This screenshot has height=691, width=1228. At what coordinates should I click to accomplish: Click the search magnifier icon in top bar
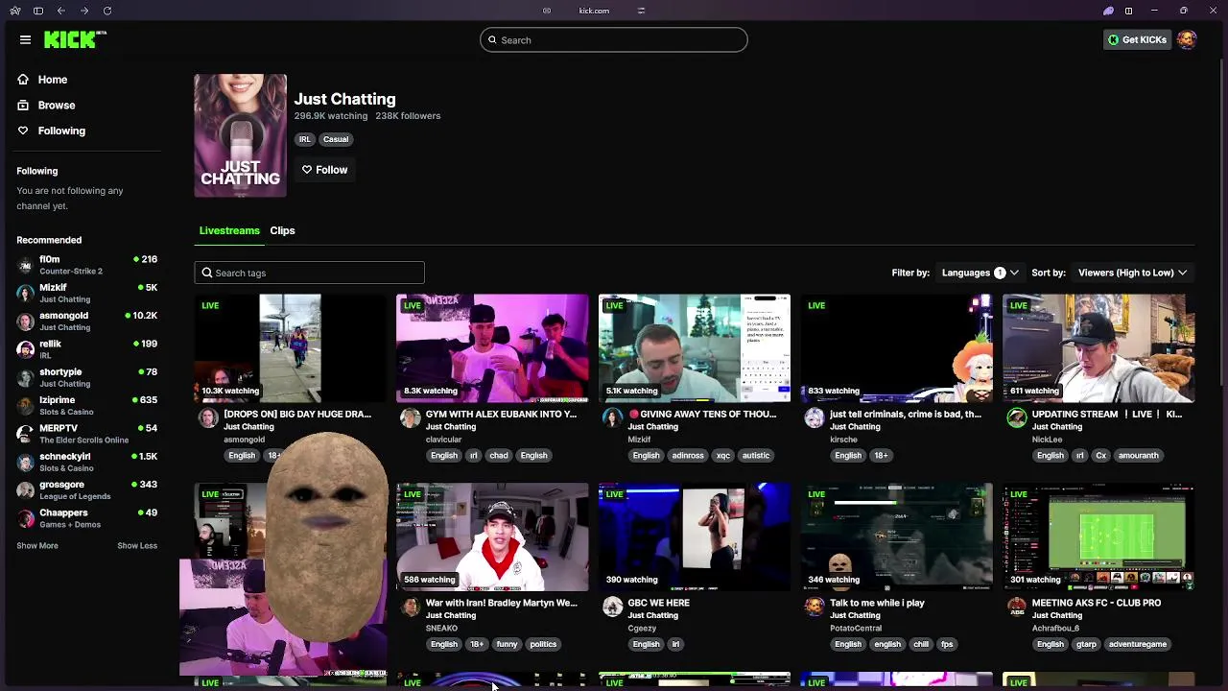492,40
